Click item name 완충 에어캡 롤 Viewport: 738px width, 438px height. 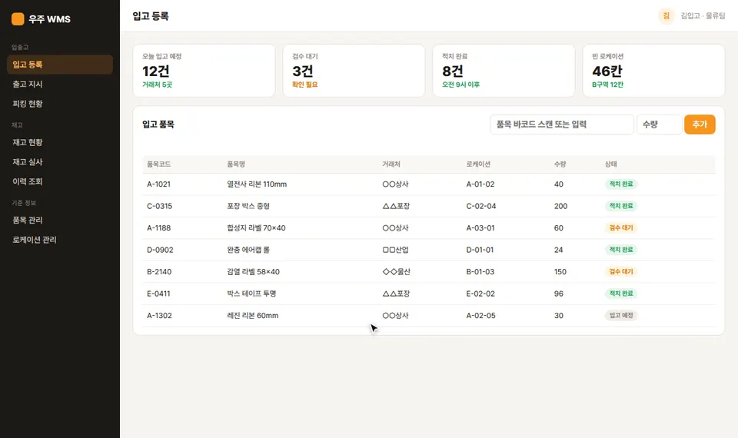tap(248, 250)
